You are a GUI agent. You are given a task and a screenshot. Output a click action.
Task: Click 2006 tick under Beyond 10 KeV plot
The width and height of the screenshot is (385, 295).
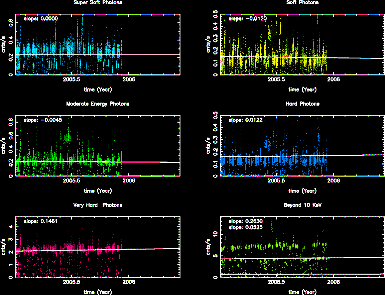pos(334,282)
